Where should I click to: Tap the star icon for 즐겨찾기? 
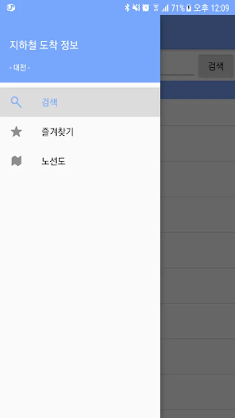[x=16, y=132]
